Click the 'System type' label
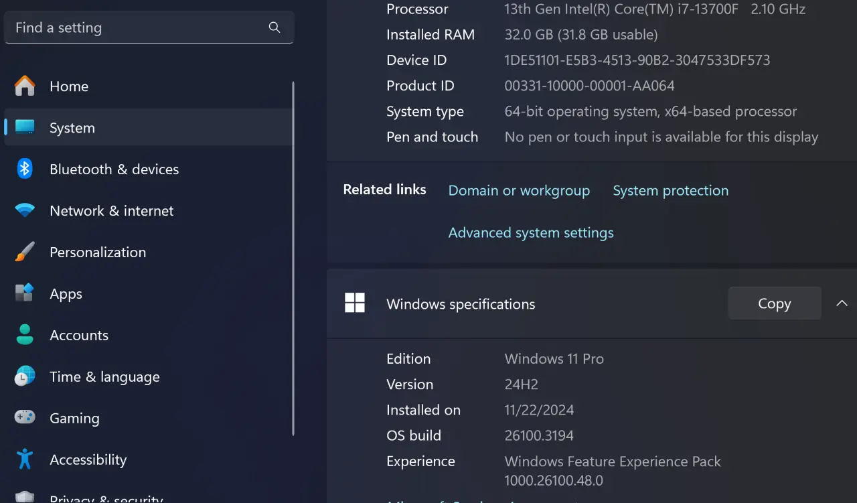 425,111
